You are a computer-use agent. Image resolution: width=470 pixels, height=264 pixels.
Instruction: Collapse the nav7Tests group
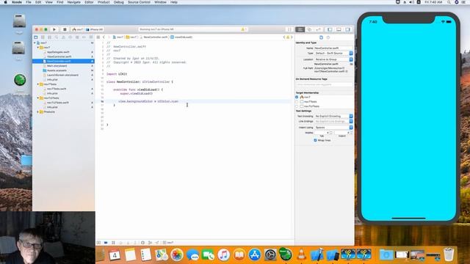pos(38,84)
